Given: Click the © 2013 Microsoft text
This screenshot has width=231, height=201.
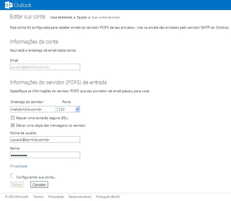Looking at the screenshot, I should tap(17, 196).
